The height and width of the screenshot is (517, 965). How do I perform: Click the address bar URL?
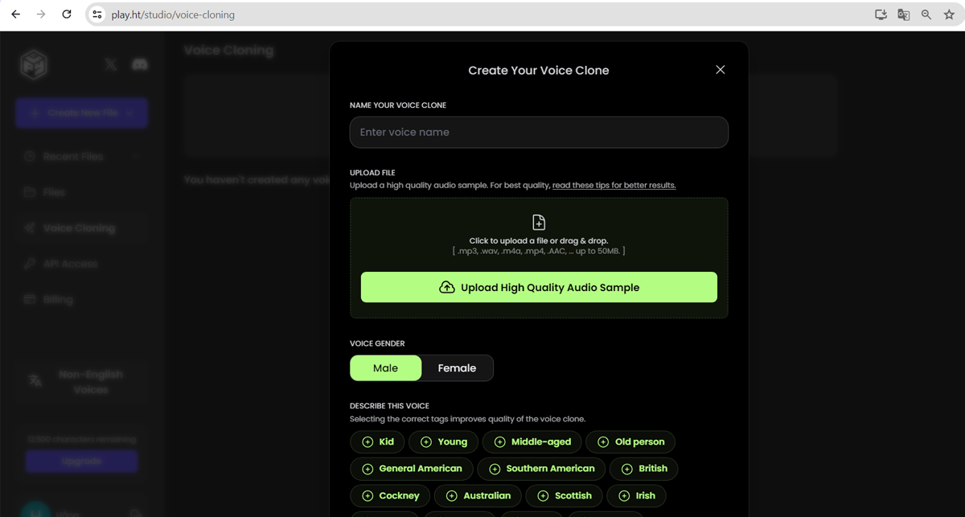[x=173, y=14]
